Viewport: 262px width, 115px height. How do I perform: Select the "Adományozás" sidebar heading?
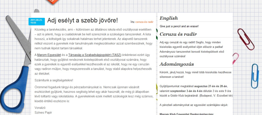(x=177, y=64)
